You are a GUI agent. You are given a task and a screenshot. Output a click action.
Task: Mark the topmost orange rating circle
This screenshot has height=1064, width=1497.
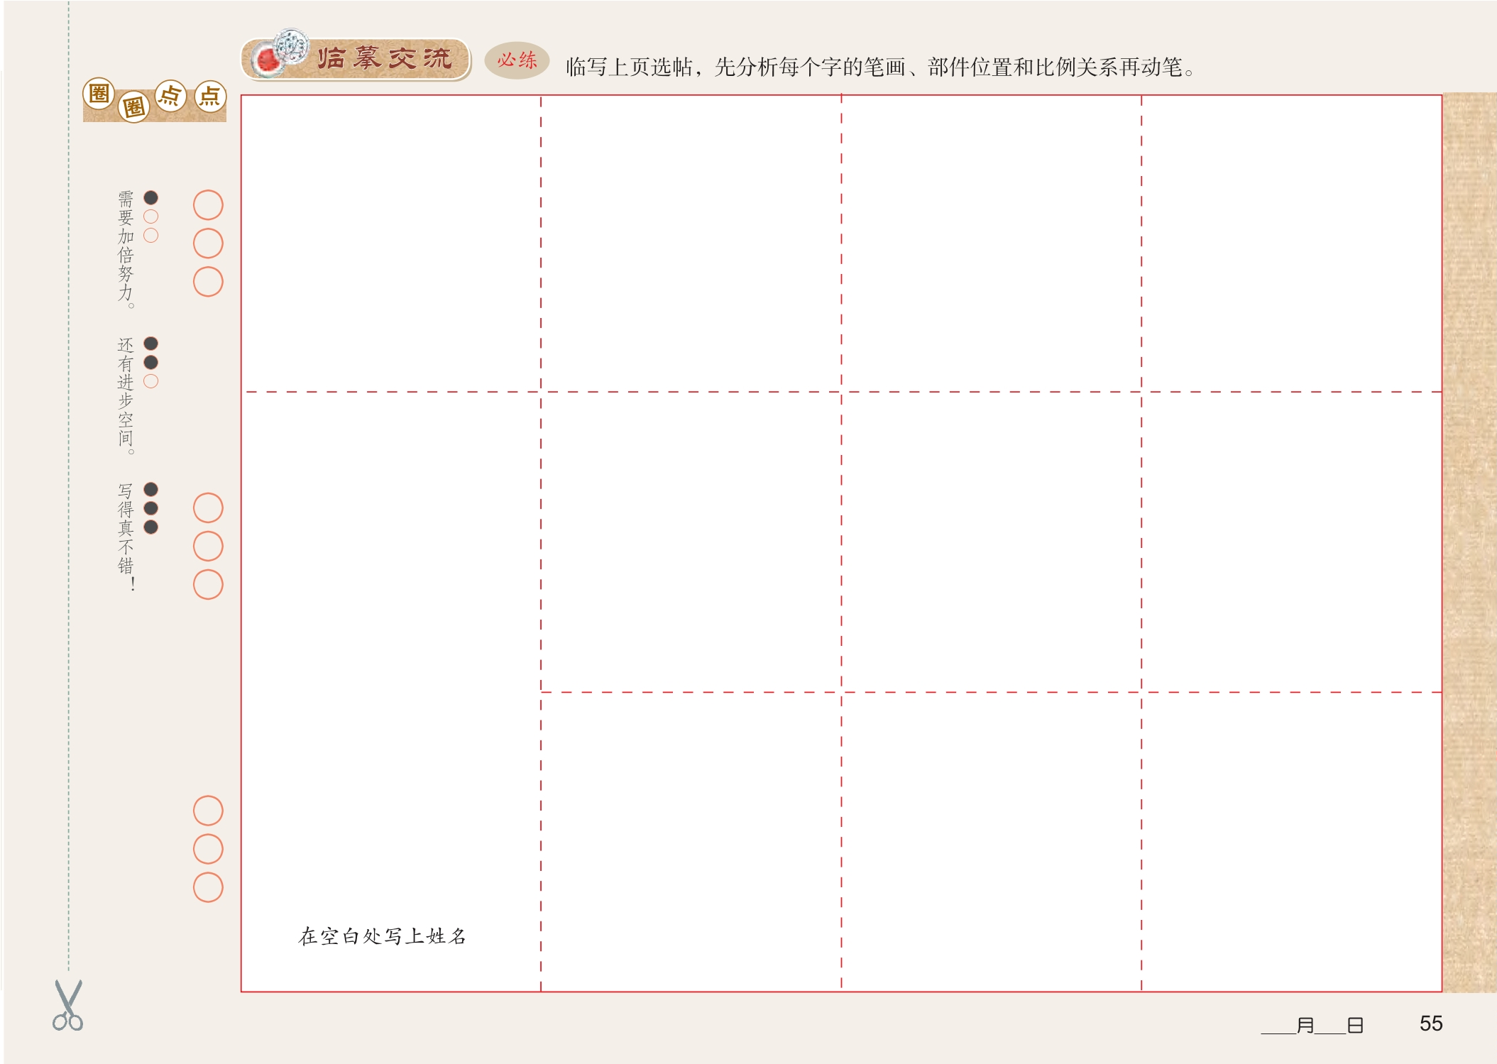point(208,205)
